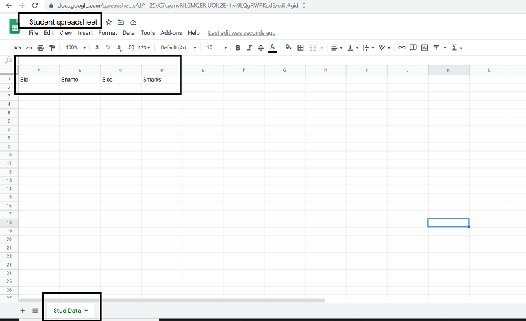Click the undo icon in toolbar

click(x=18, y=47)
